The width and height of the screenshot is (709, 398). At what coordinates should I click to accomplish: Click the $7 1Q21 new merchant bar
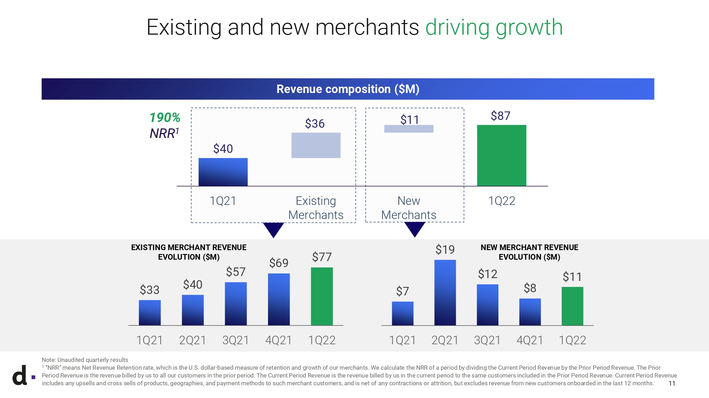(x=402, y=313)
